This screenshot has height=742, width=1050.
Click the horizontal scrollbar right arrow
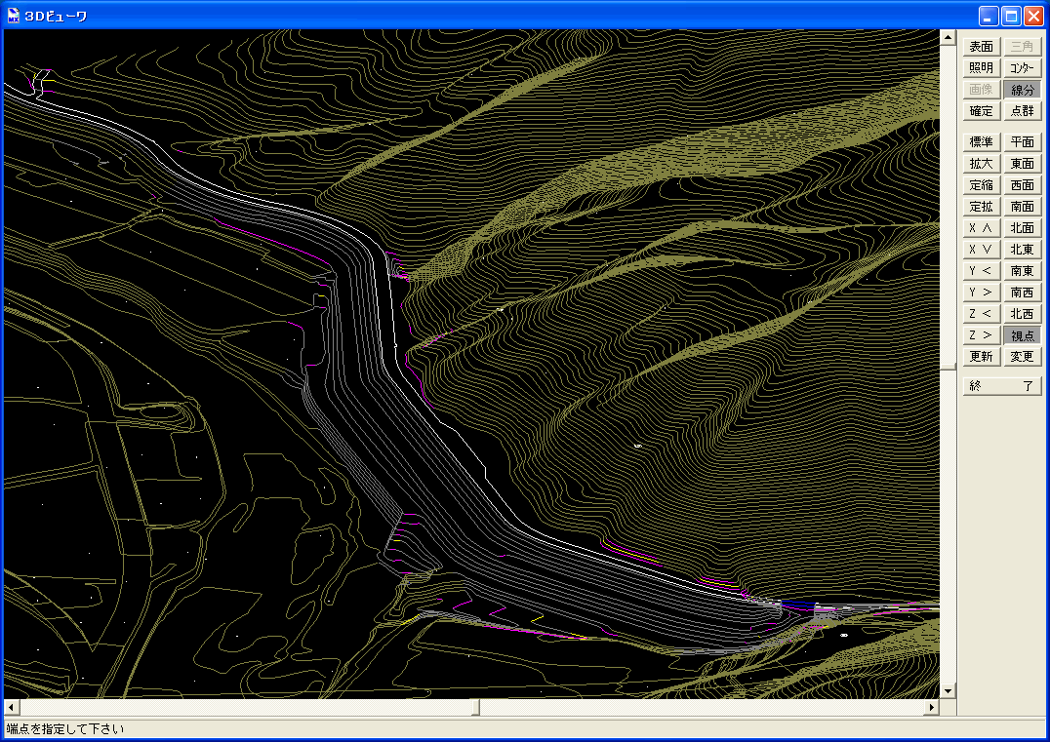[x=932, y=707]
